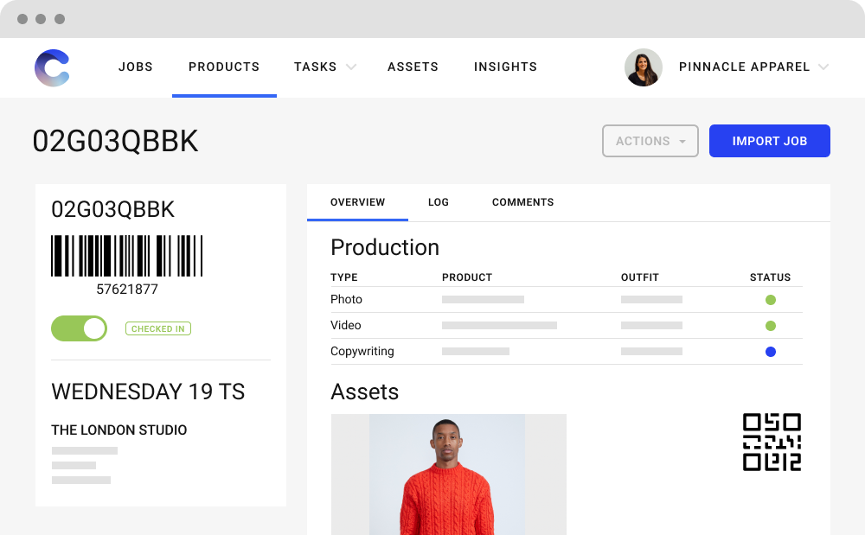Click the Pinnacle Apparel profile avatar
865x535 pixels.
click(644, 67)
